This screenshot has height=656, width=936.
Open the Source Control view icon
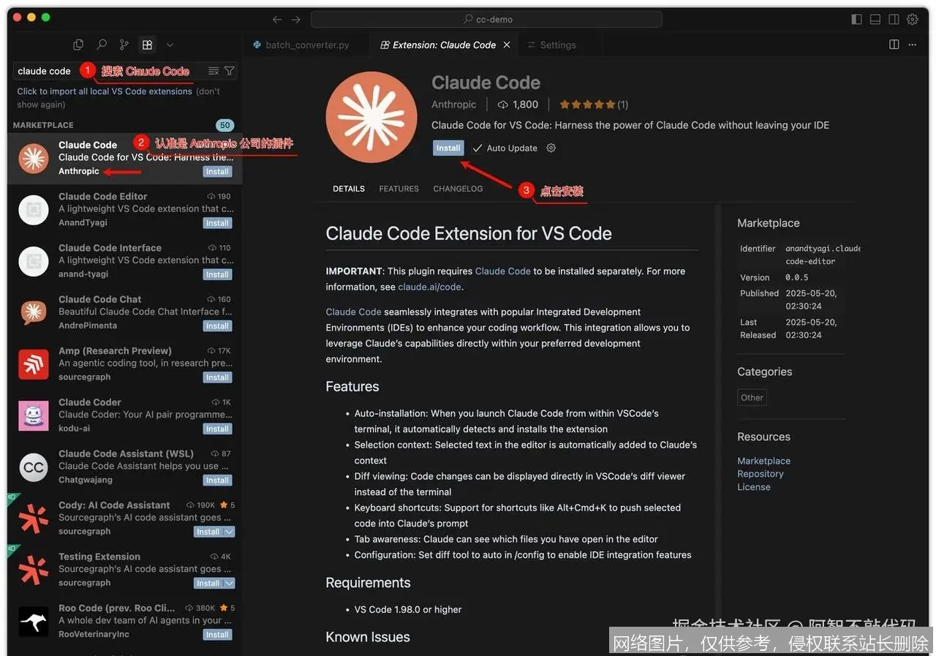(x=124, y=45)
